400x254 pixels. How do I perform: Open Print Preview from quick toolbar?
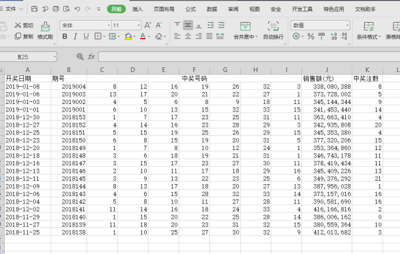point(67,9)
